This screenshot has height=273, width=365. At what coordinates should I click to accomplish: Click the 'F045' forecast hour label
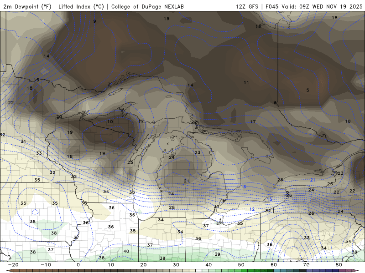[x=272, y=6]
